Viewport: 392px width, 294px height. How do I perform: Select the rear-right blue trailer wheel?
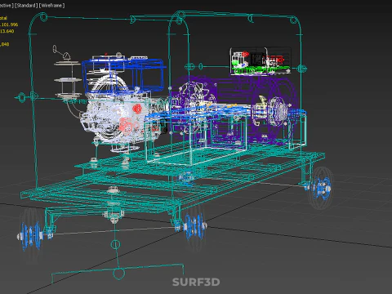tap(321, 187)
